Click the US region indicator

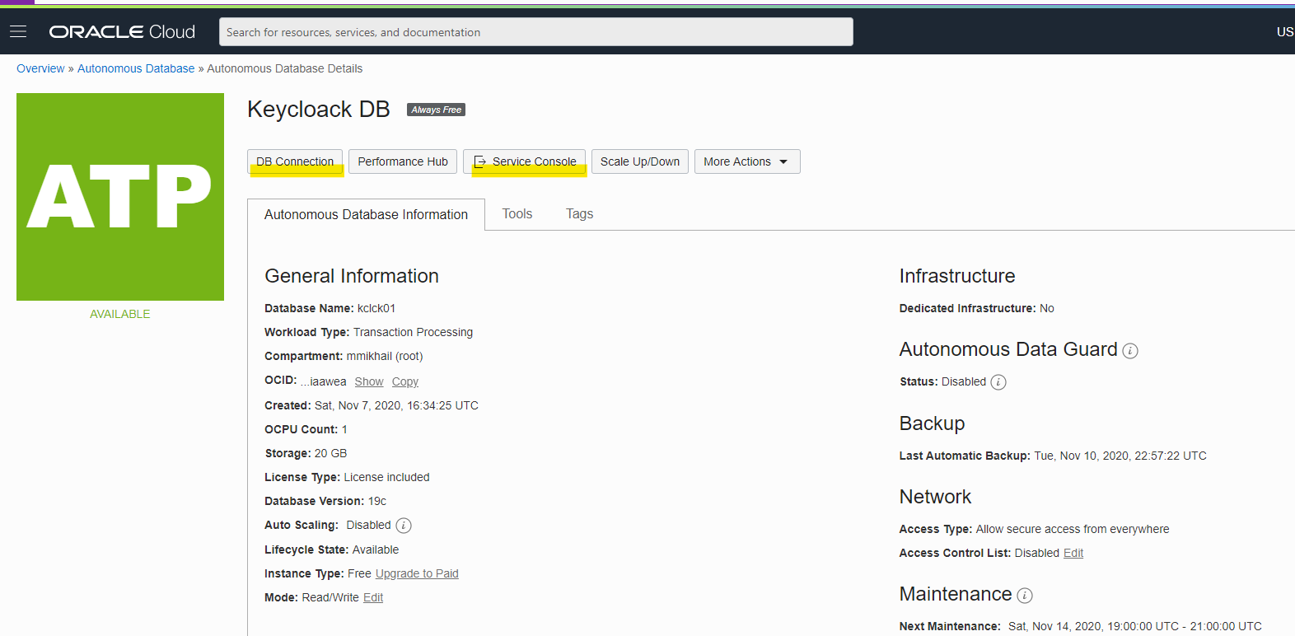[1285, 31]
